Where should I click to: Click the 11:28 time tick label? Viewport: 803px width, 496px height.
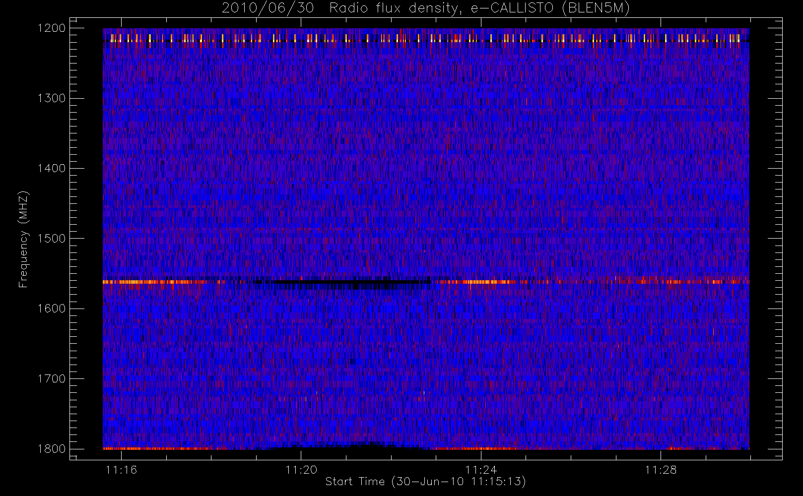661,470
